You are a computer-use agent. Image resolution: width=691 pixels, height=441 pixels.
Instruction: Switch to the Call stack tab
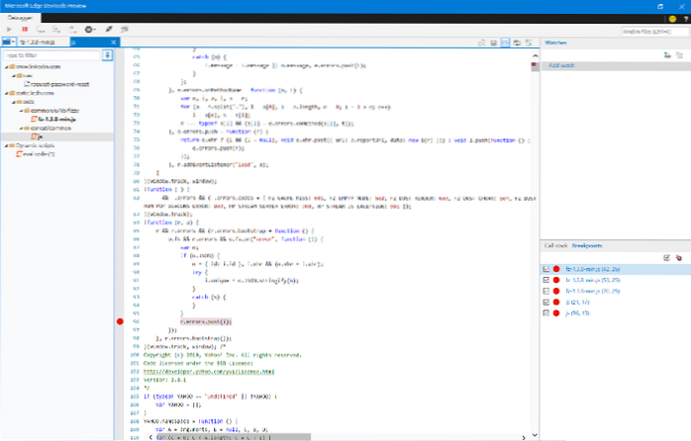(x=554, y=244)
